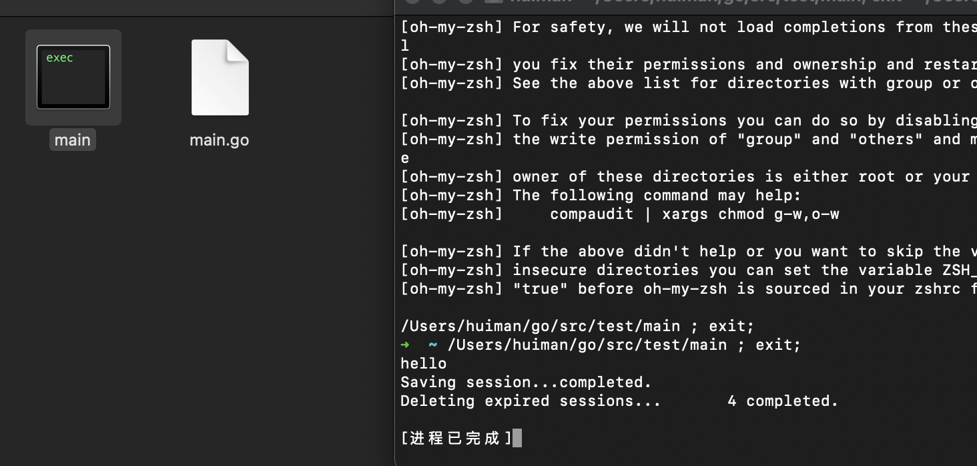Click "The following command may help:" line
This screenshot has height=466, width=977.
coord(657,196)
